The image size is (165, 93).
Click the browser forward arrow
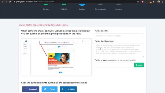[6, 2]
